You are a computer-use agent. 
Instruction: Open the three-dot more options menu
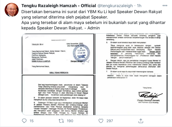(x=165, y=5)
